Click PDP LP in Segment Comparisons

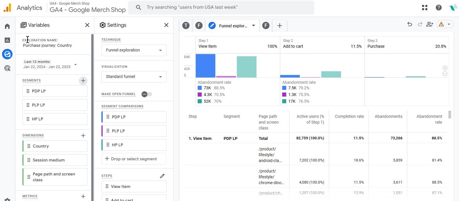coord(134,117)
